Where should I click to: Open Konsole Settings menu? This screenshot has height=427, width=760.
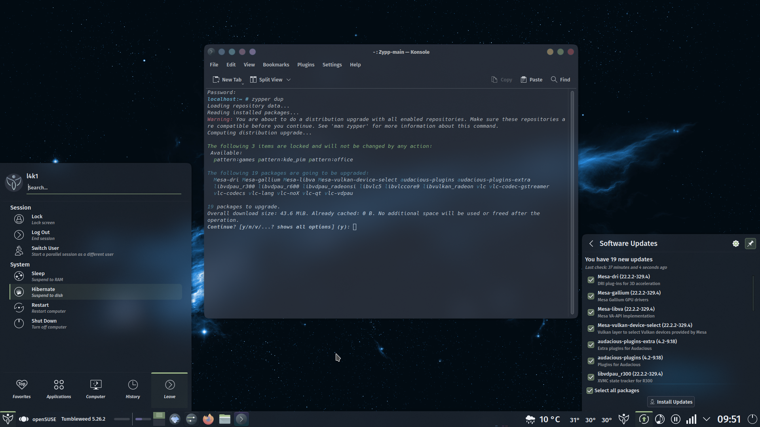pos(332,64)
